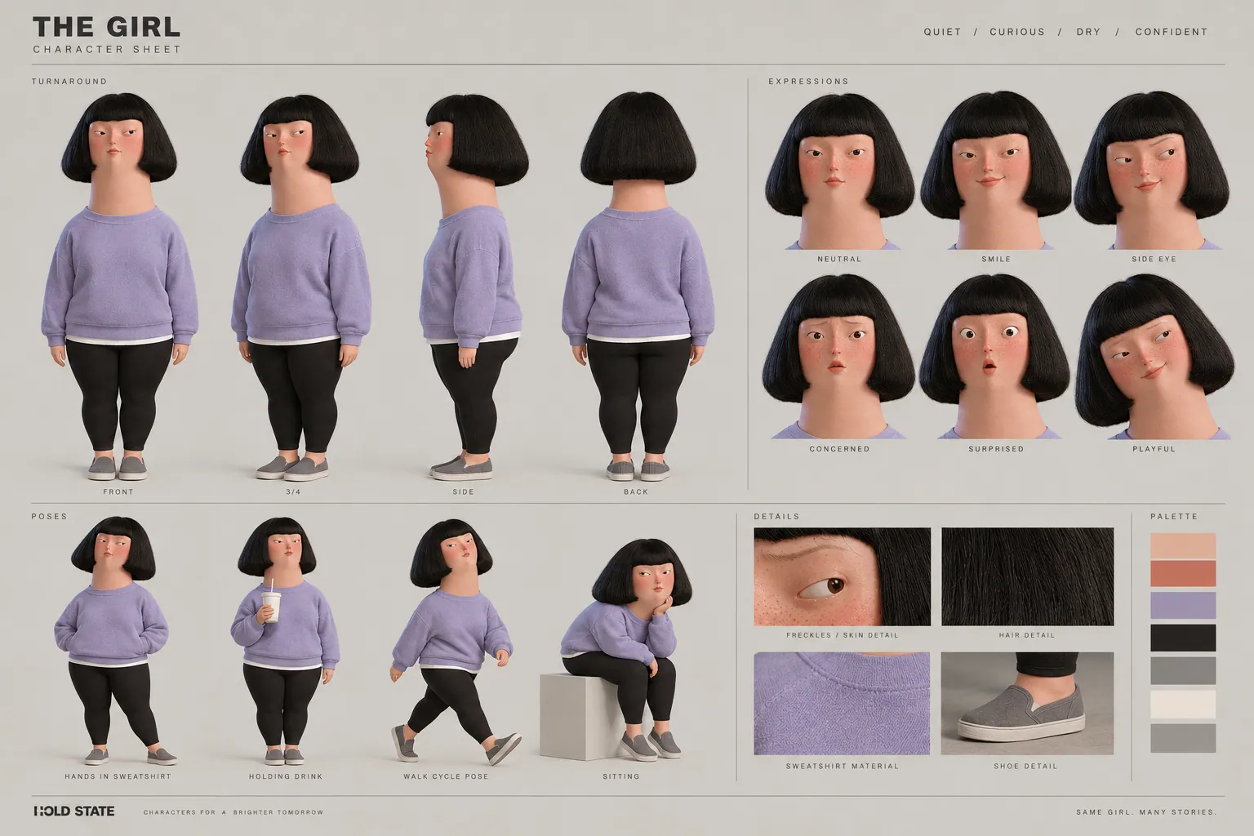The height and width of the screenshot is (836, 1254).
Task: Click the white cube under the sitting girl
Action: 578,715
